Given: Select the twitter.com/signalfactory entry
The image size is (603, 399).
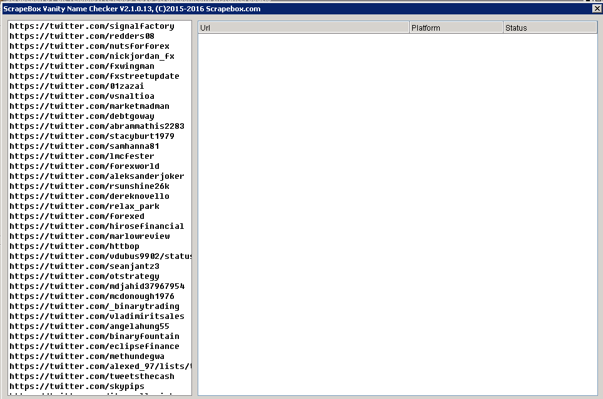Looking at the screenshot, I should [x=91, y=26].
